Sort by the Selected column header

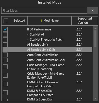19,21
